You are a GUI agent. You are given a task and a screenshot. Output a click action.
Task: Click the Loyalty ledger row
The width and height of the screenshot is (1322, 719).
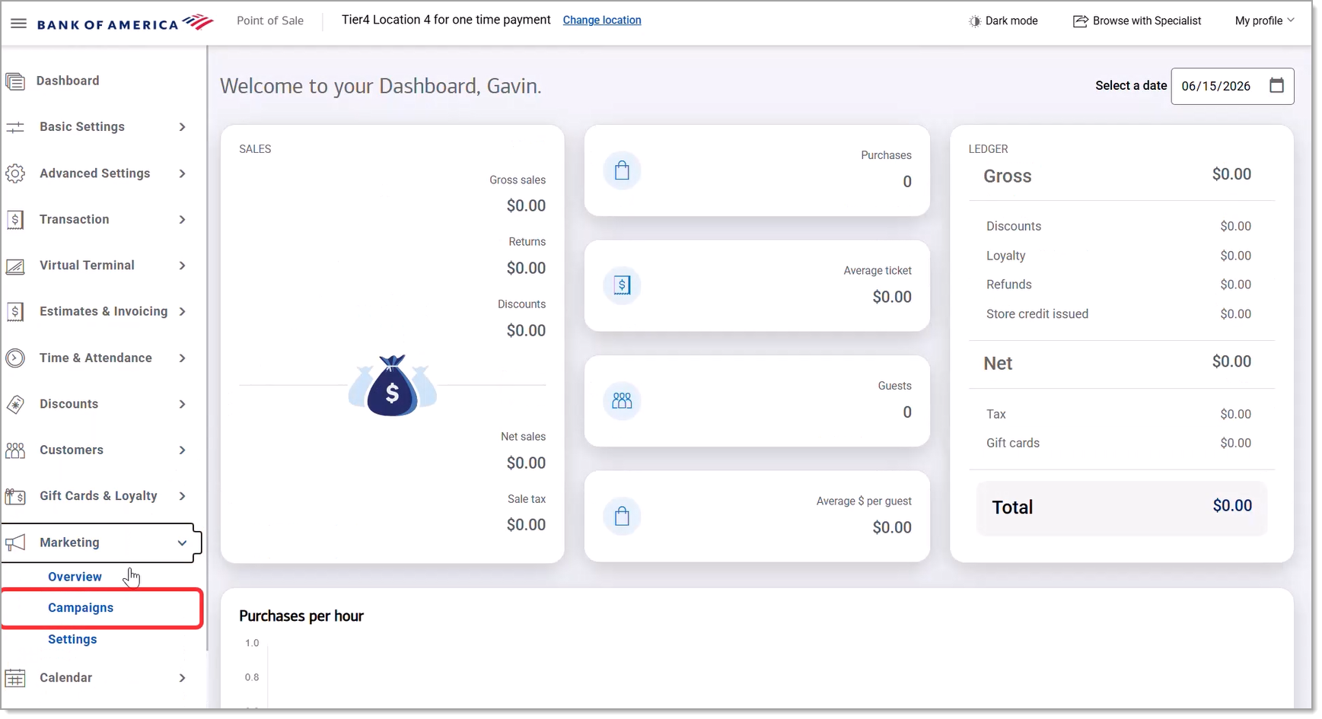pyautogui.click(x=1119, y=256)
